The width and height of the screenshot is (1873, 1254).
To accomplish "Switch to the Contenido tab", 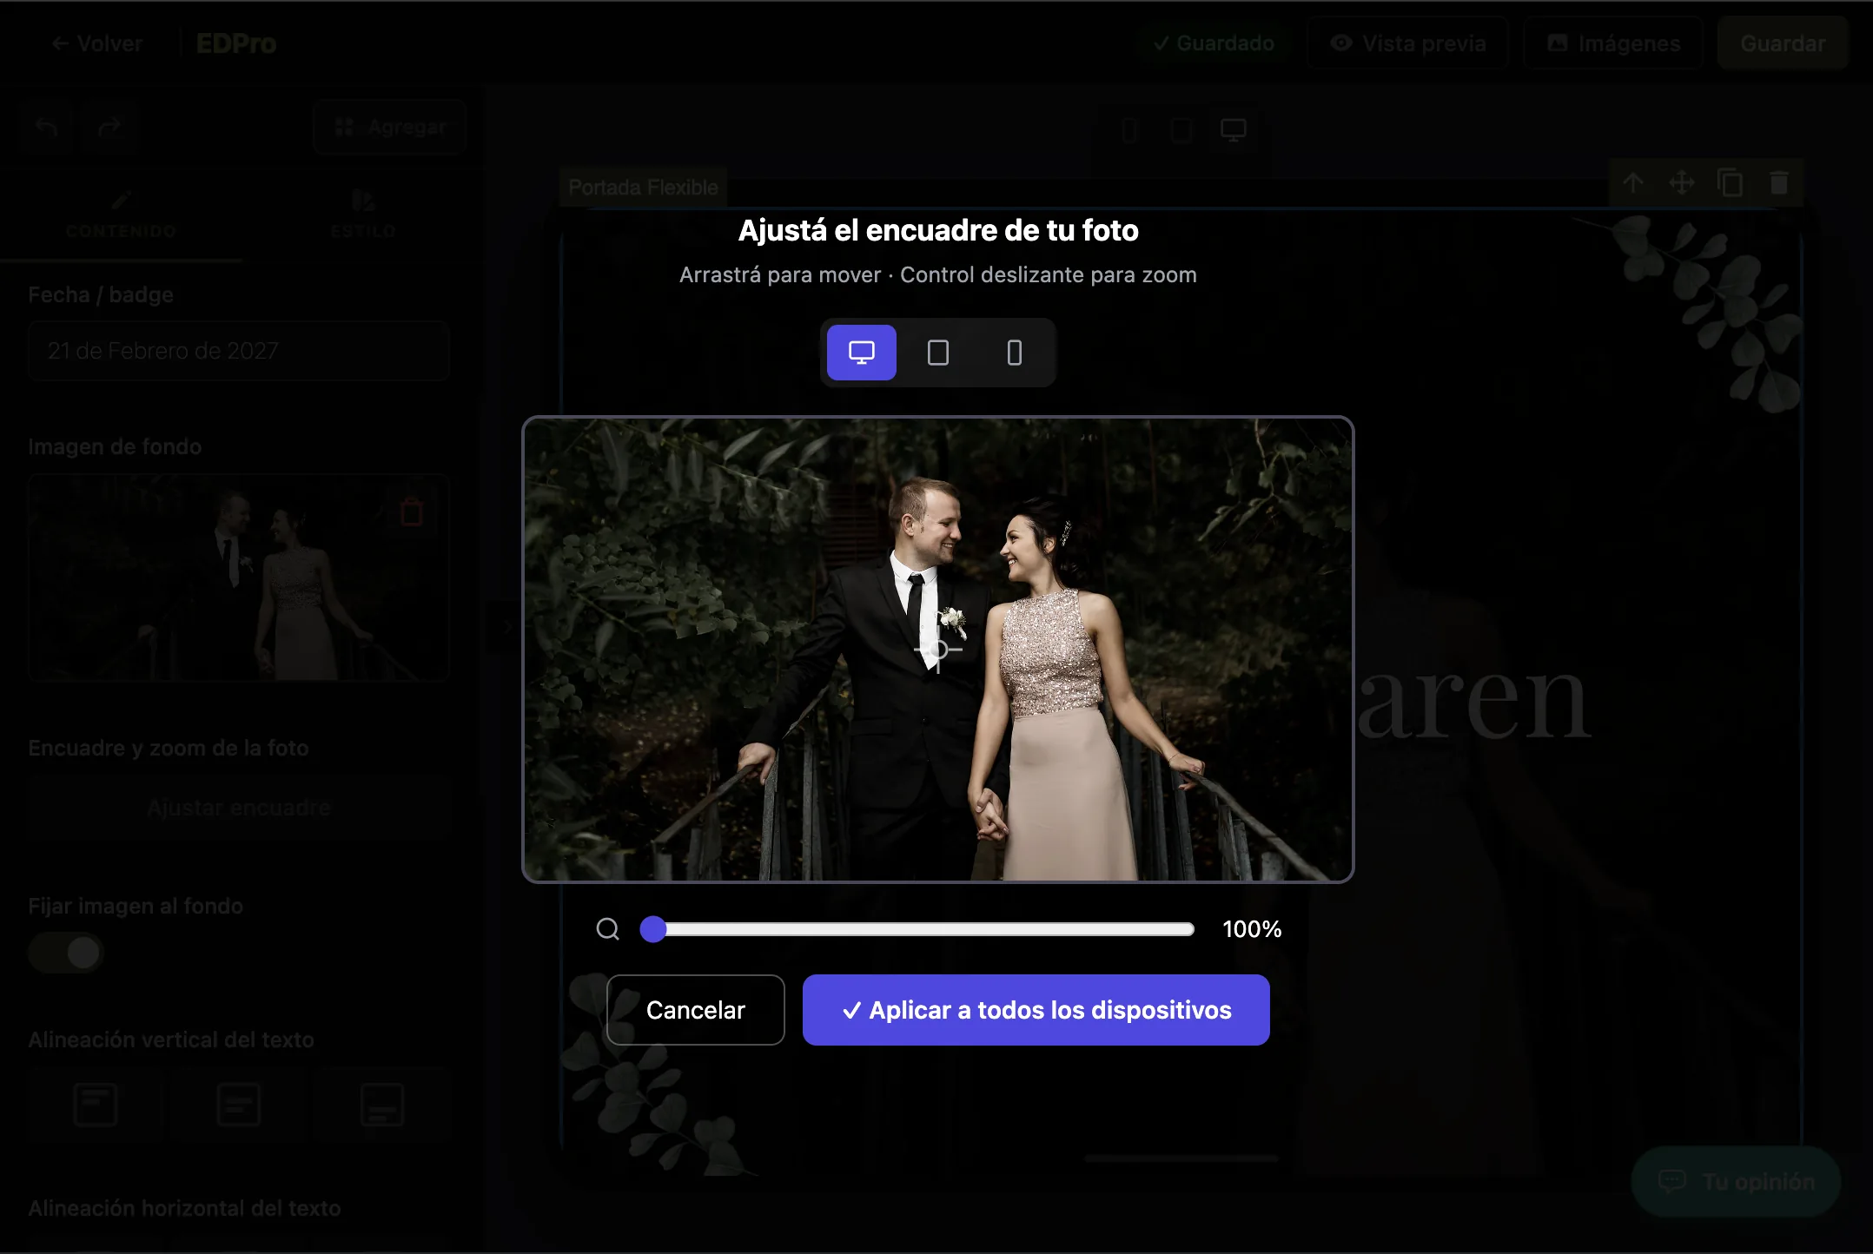I will (x=121, y=216).
